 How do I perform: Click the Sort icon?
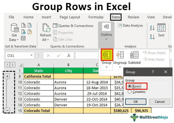161,28
